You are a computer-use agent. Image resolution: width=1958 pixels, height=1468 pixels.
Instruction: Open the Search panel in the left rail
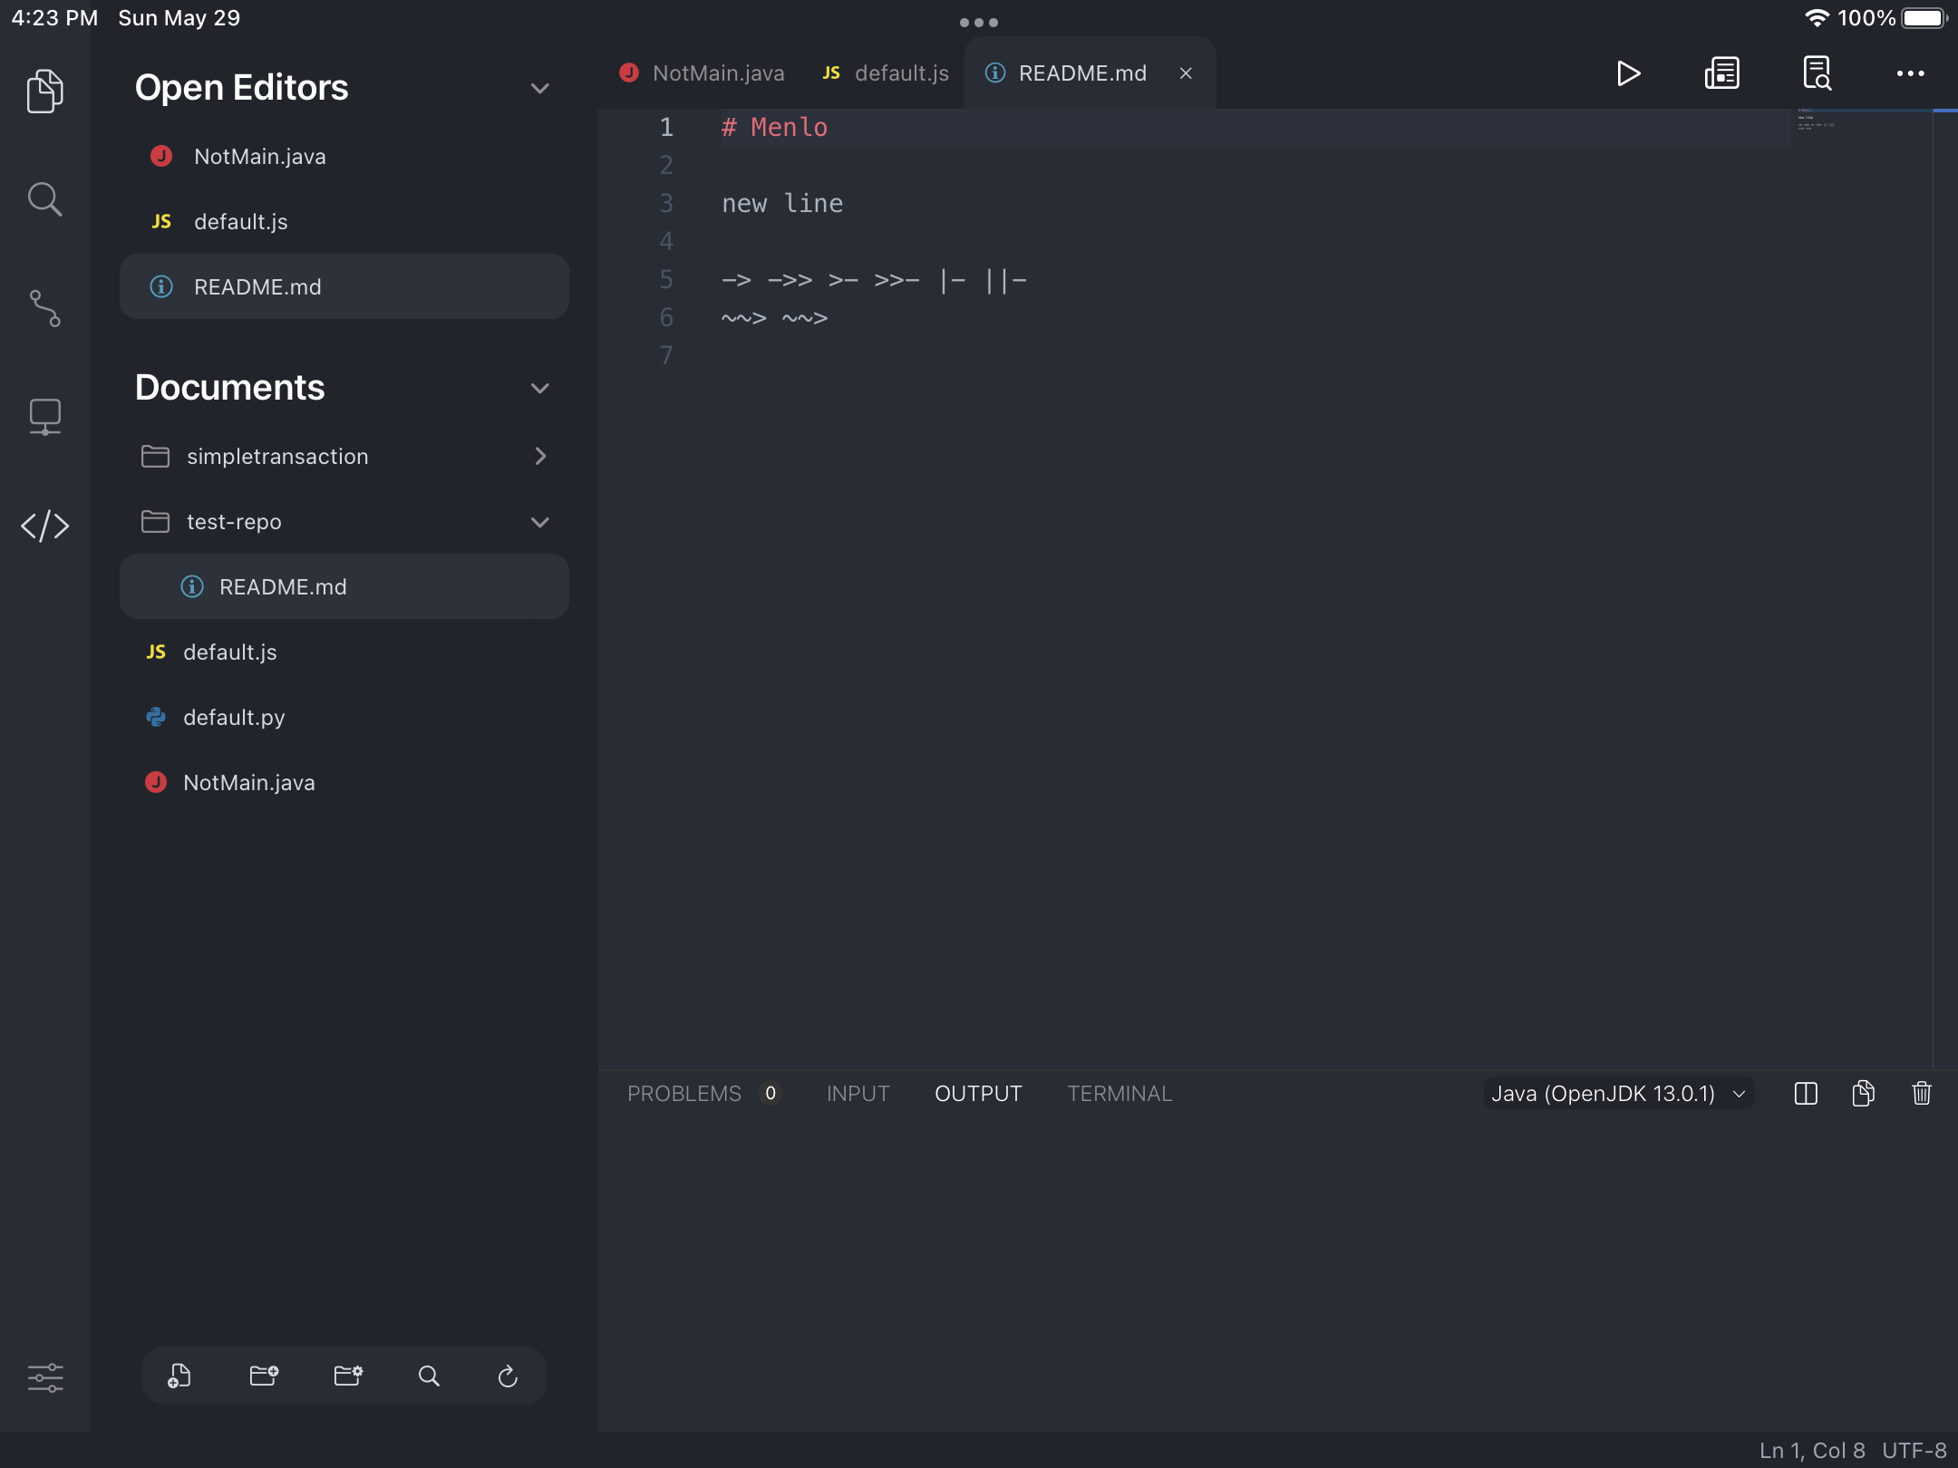44,198
